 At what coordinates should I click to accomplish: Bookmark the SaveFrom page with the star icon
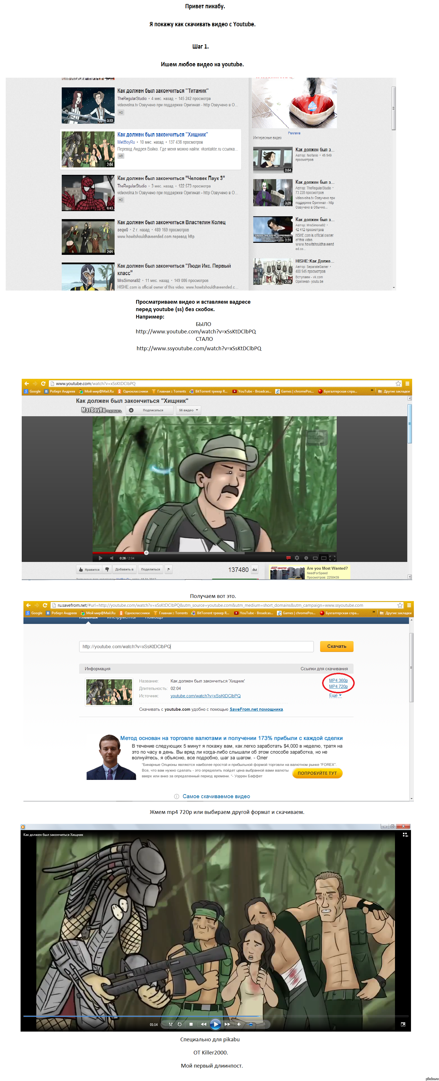pos(400,605)
